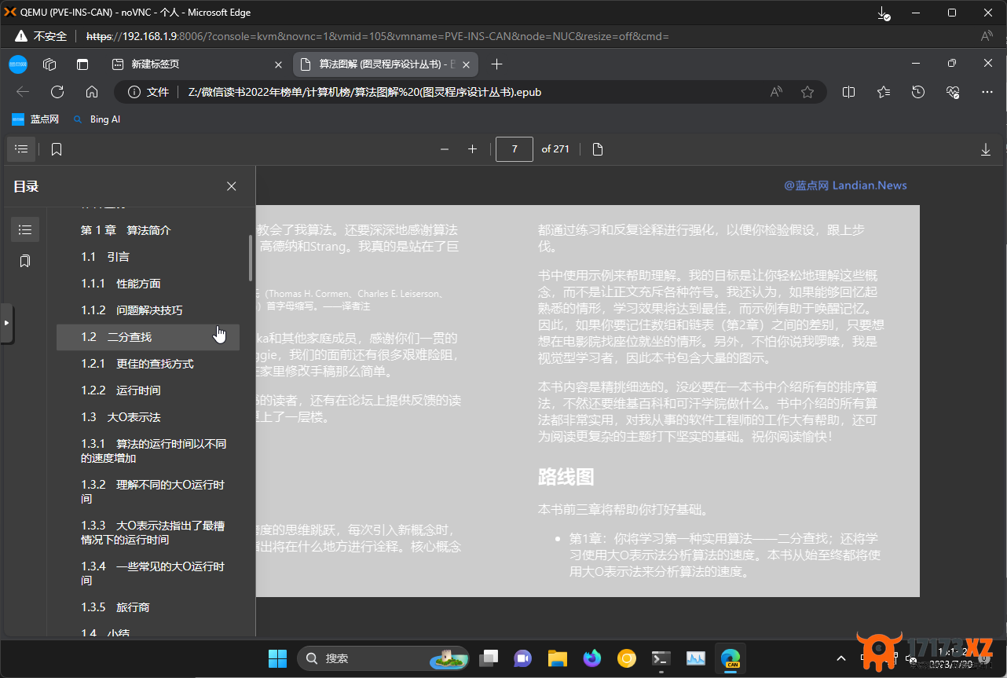Open split screen view
The image size is (1007, 678).
(x=848, y=92)
